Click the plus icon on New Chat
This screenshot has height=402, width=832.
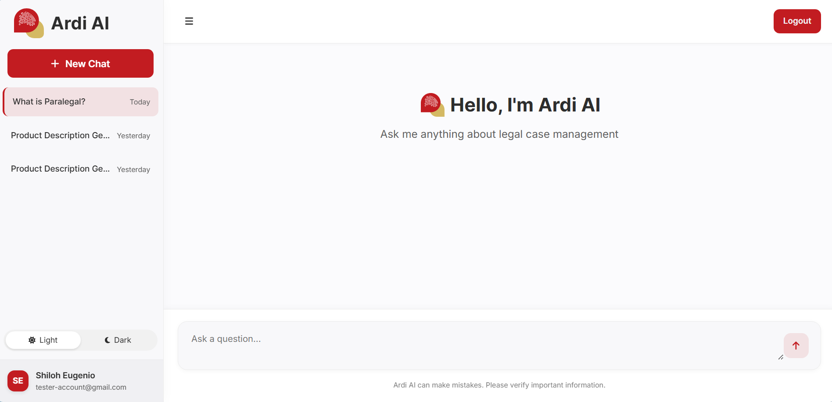[x=55, y=64]
